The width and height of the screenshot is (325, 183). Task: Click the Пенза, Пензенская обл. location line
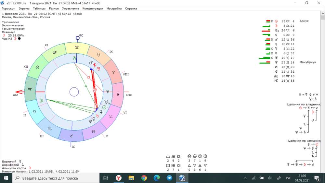[x=26, y=17]
